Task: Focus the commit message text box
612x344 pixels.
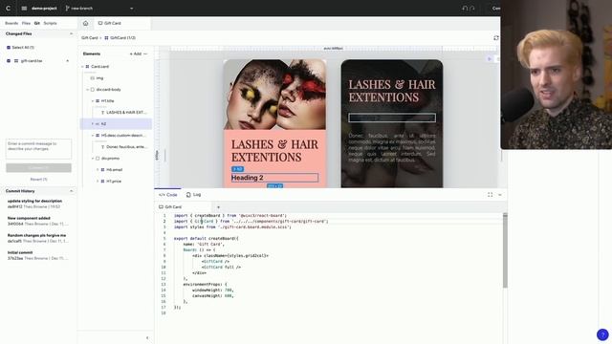Action: tap(38, 149)
